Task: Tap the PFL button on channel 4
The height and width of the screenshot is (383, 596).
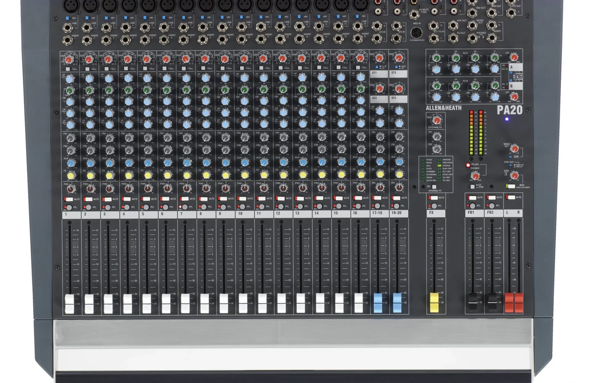Action: pyautogui.click(x=127, y=207)
